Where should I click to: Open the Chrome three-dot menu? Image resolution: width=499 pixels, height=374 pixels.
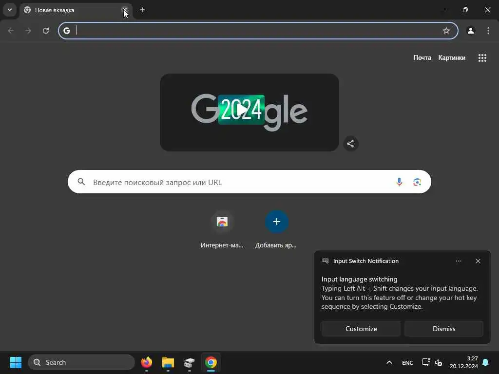488,31
